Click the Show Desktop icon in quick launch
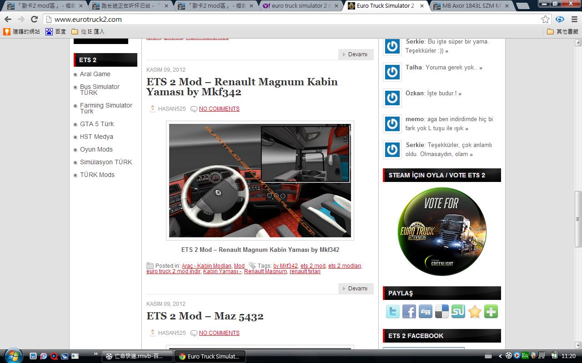Screen dimensions: 582x363 65,356
